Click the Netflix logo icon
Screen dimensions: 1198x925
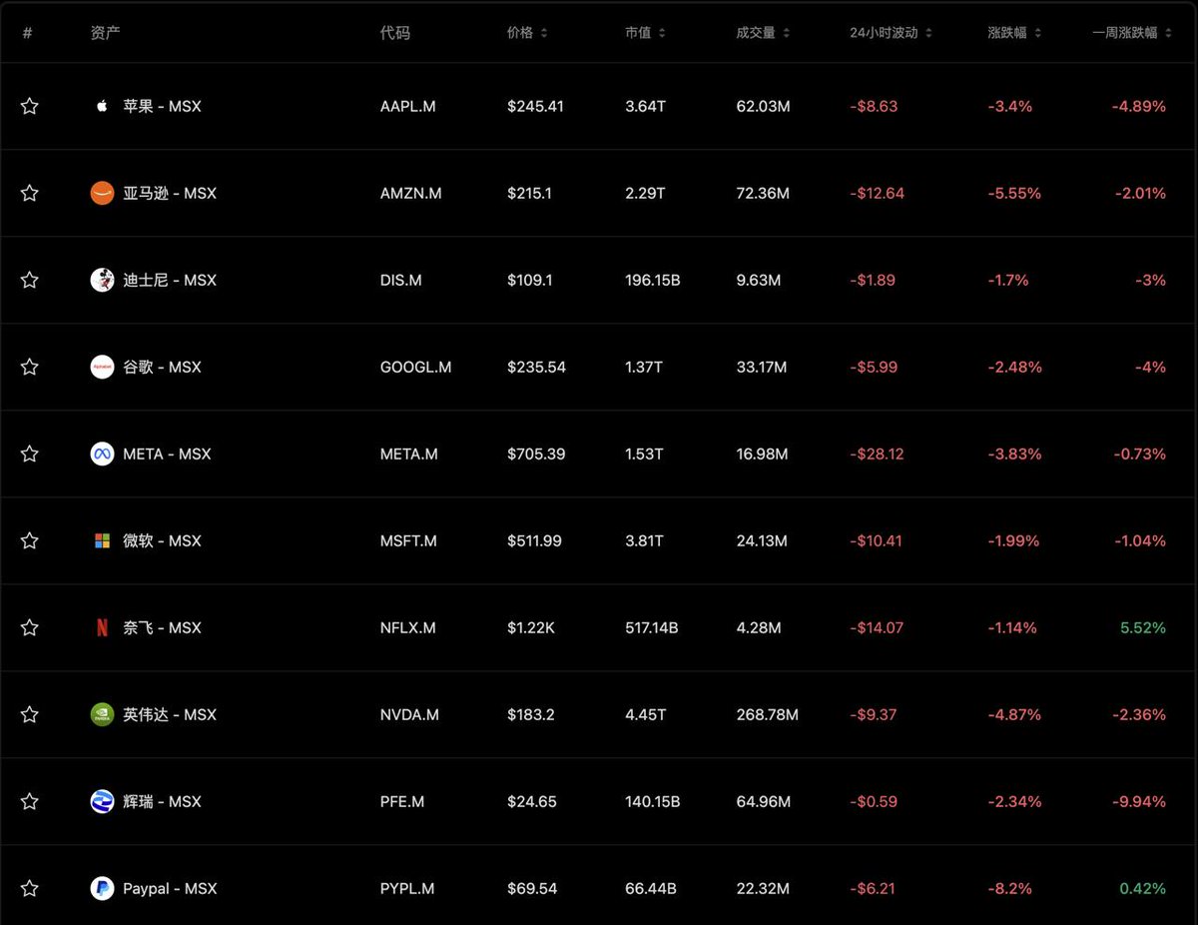coord(102,627)
